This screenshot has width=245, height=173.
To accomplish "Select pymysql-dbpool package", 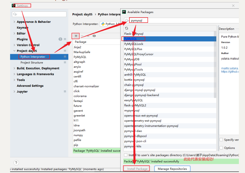I will point(170,136).
